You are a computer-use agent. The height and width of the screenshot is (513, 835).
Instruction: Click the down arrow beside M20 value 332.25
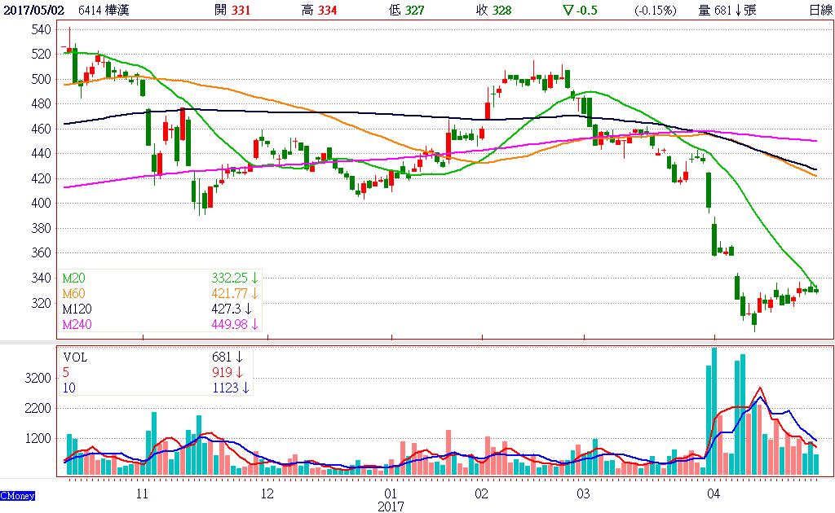point(254,278)
